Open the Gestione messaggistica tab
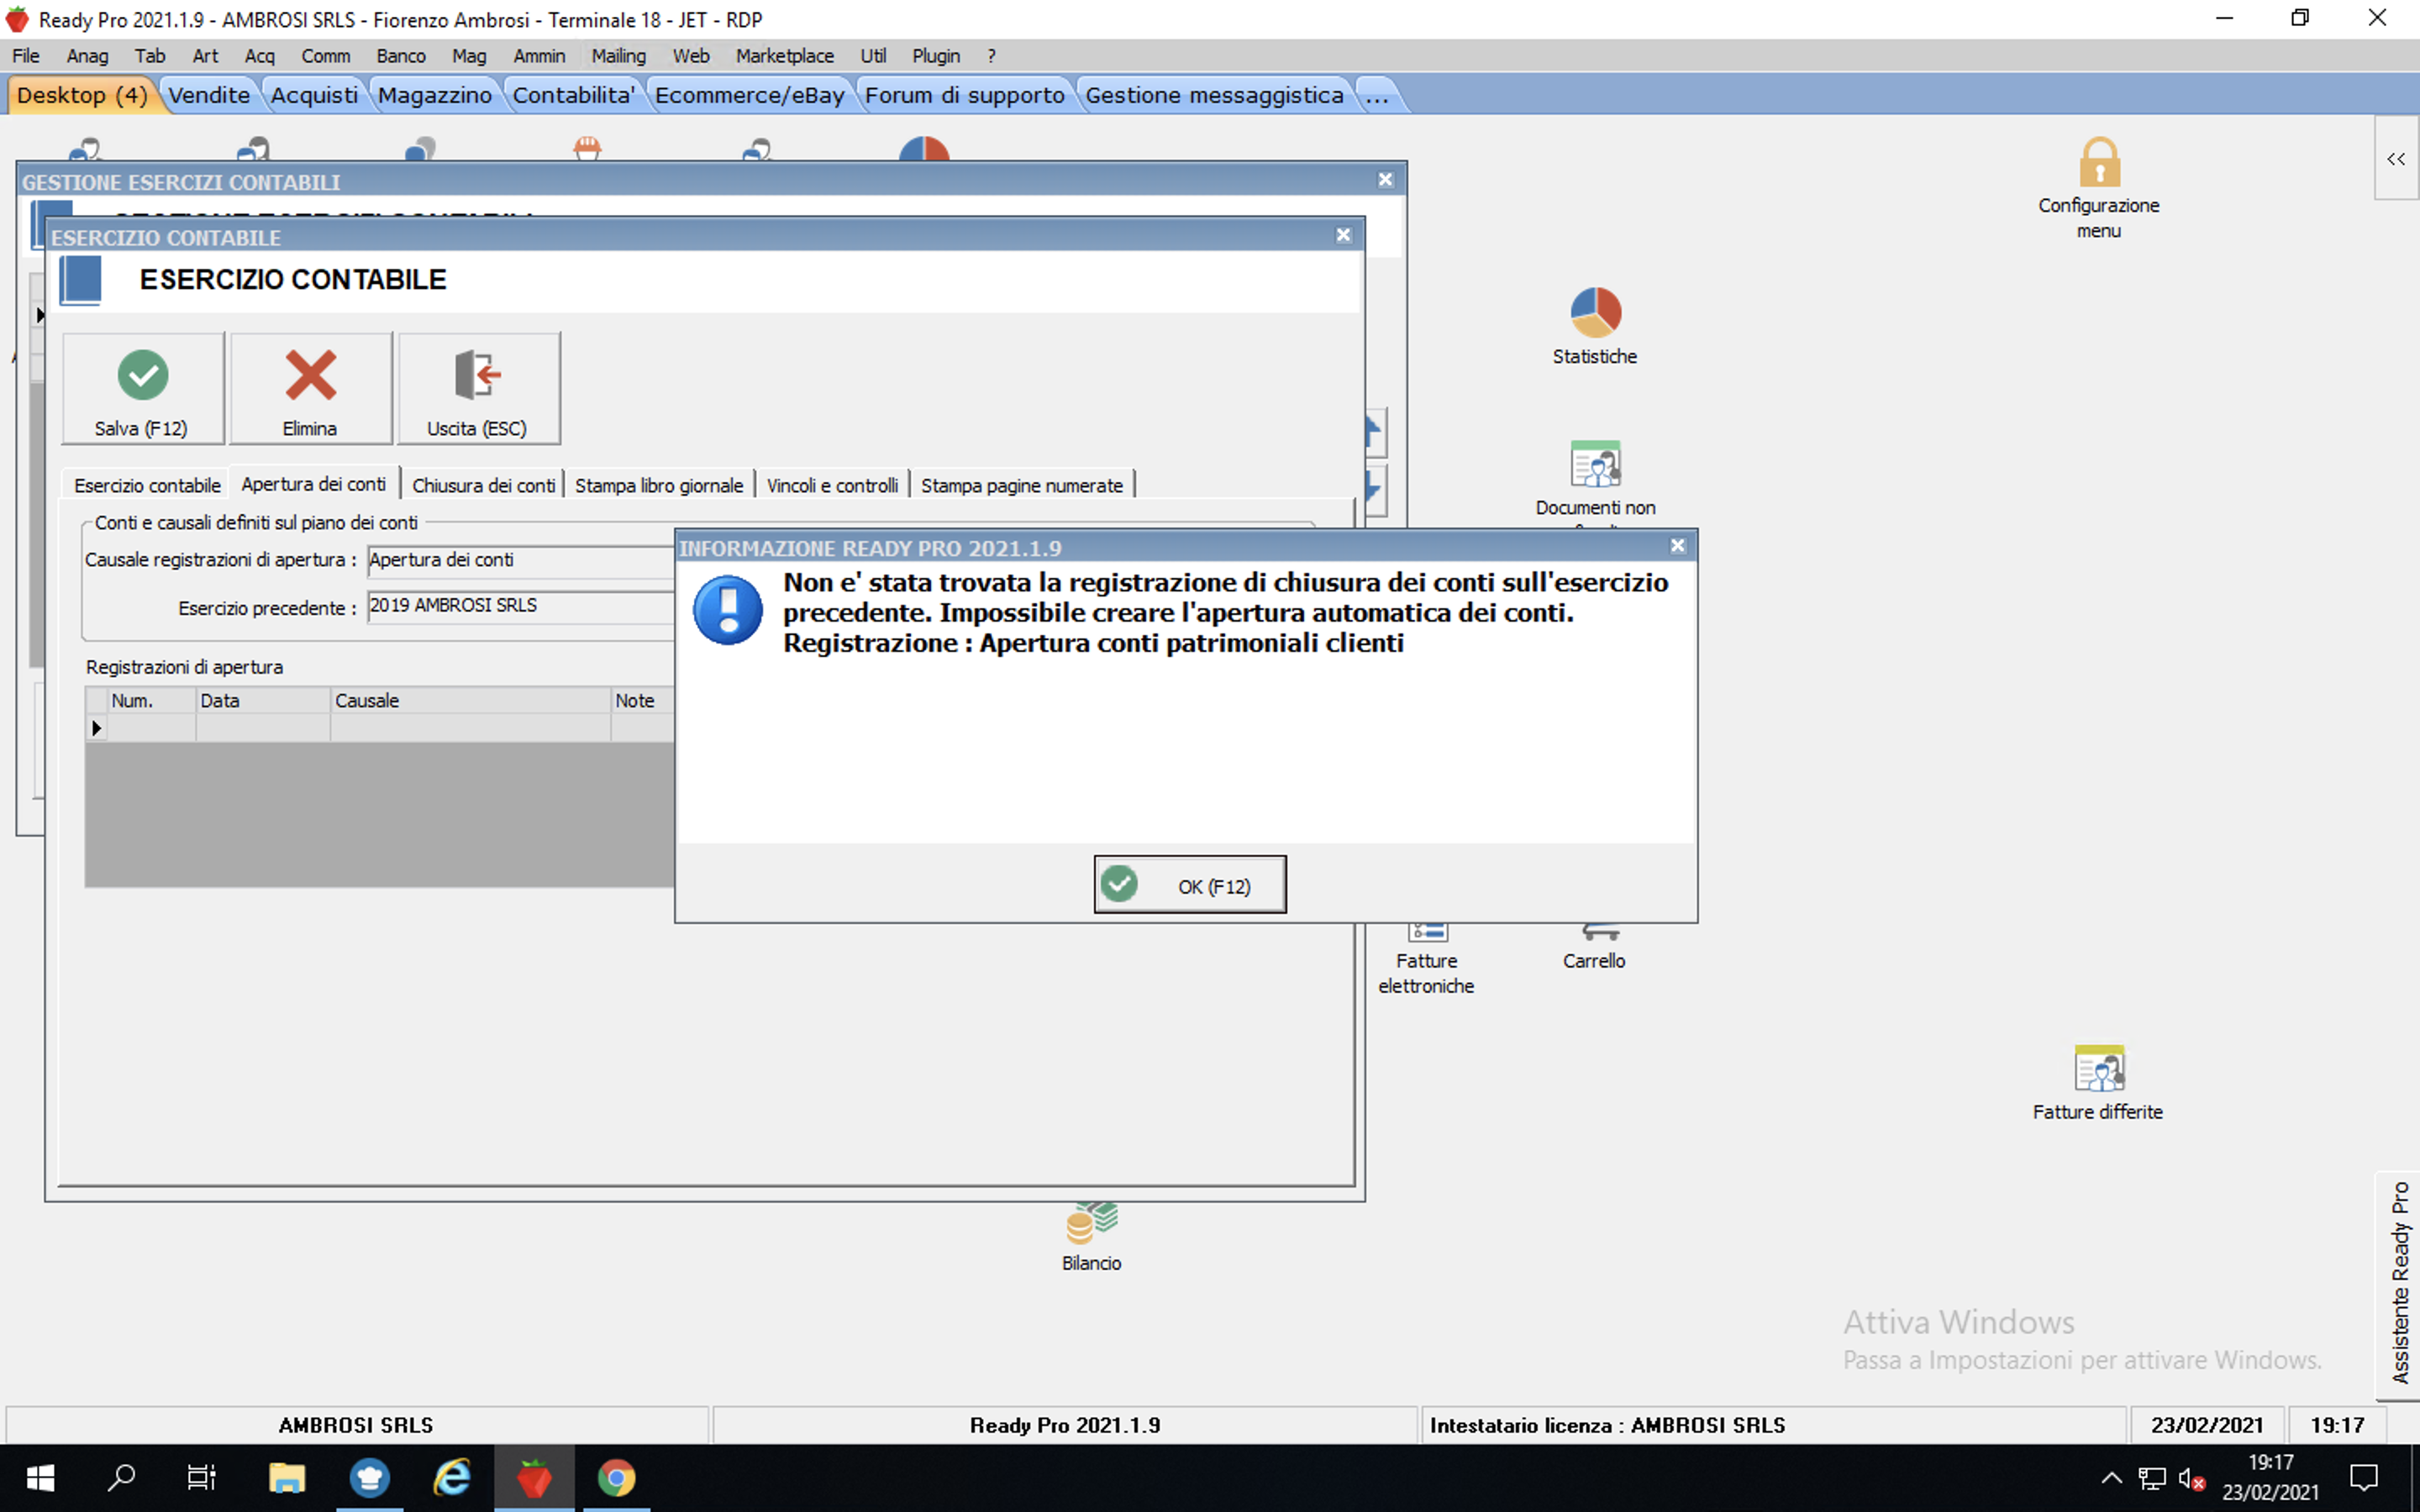 (1214, 95)
